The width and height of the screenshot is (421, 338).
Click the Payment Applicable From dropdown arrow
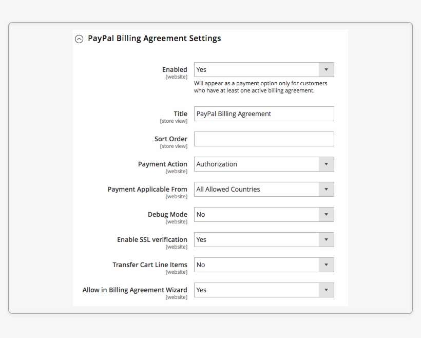click(326, 190)
